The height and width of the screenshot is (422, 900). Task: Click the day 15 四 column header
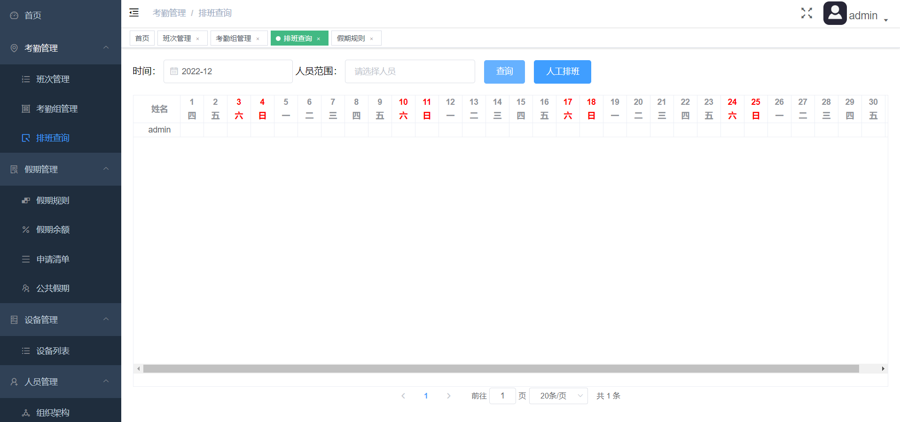click(x=521, y=109)
